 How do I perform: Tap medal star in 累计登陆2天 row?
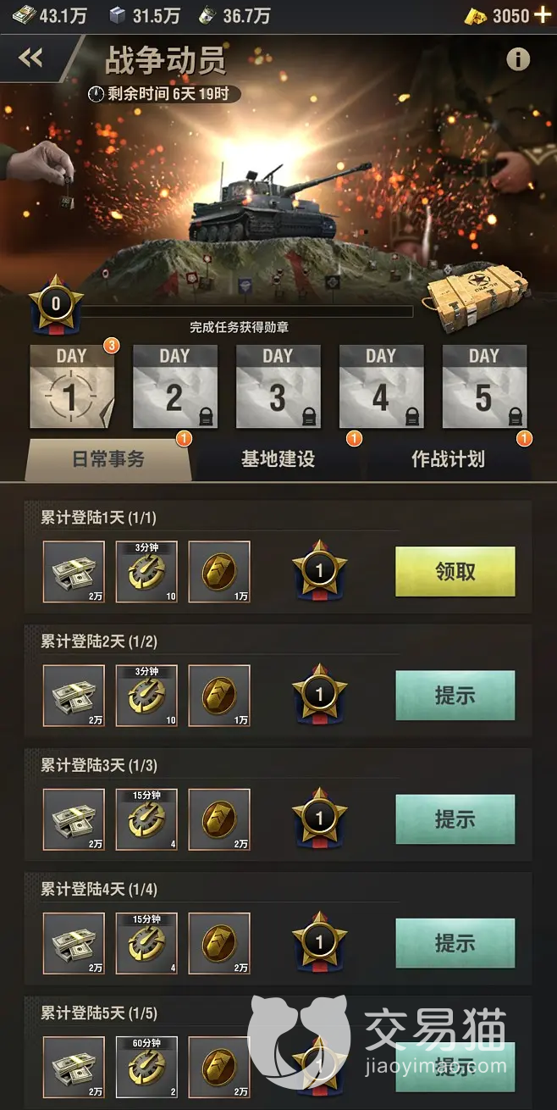click(319, 697)
